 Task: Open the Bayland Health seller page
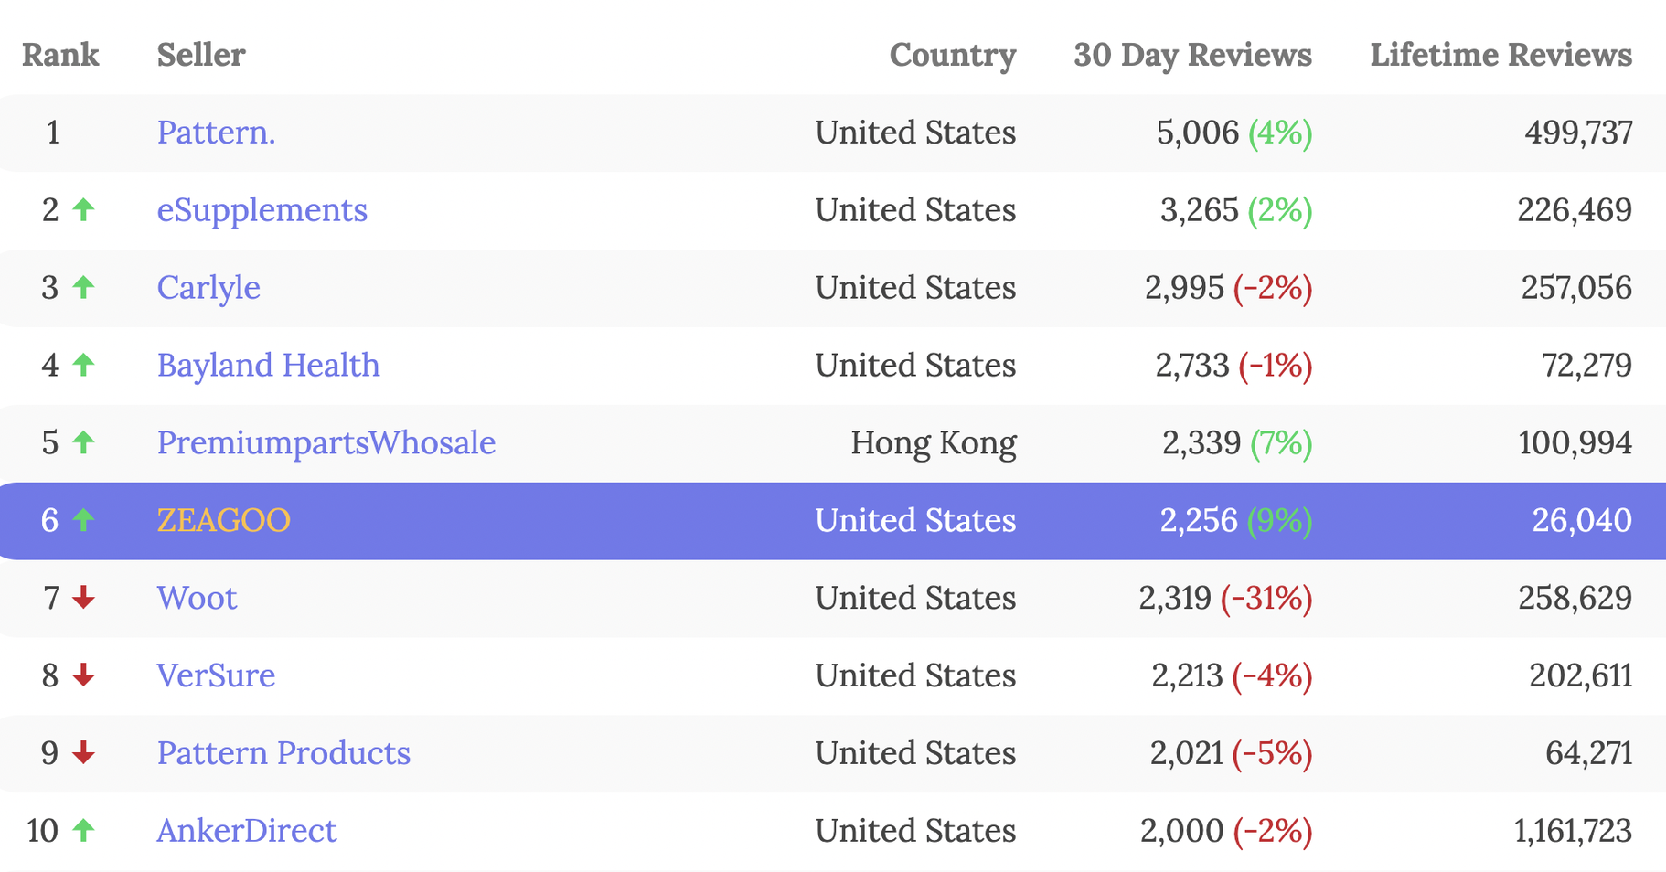click(x=268, y=366)
